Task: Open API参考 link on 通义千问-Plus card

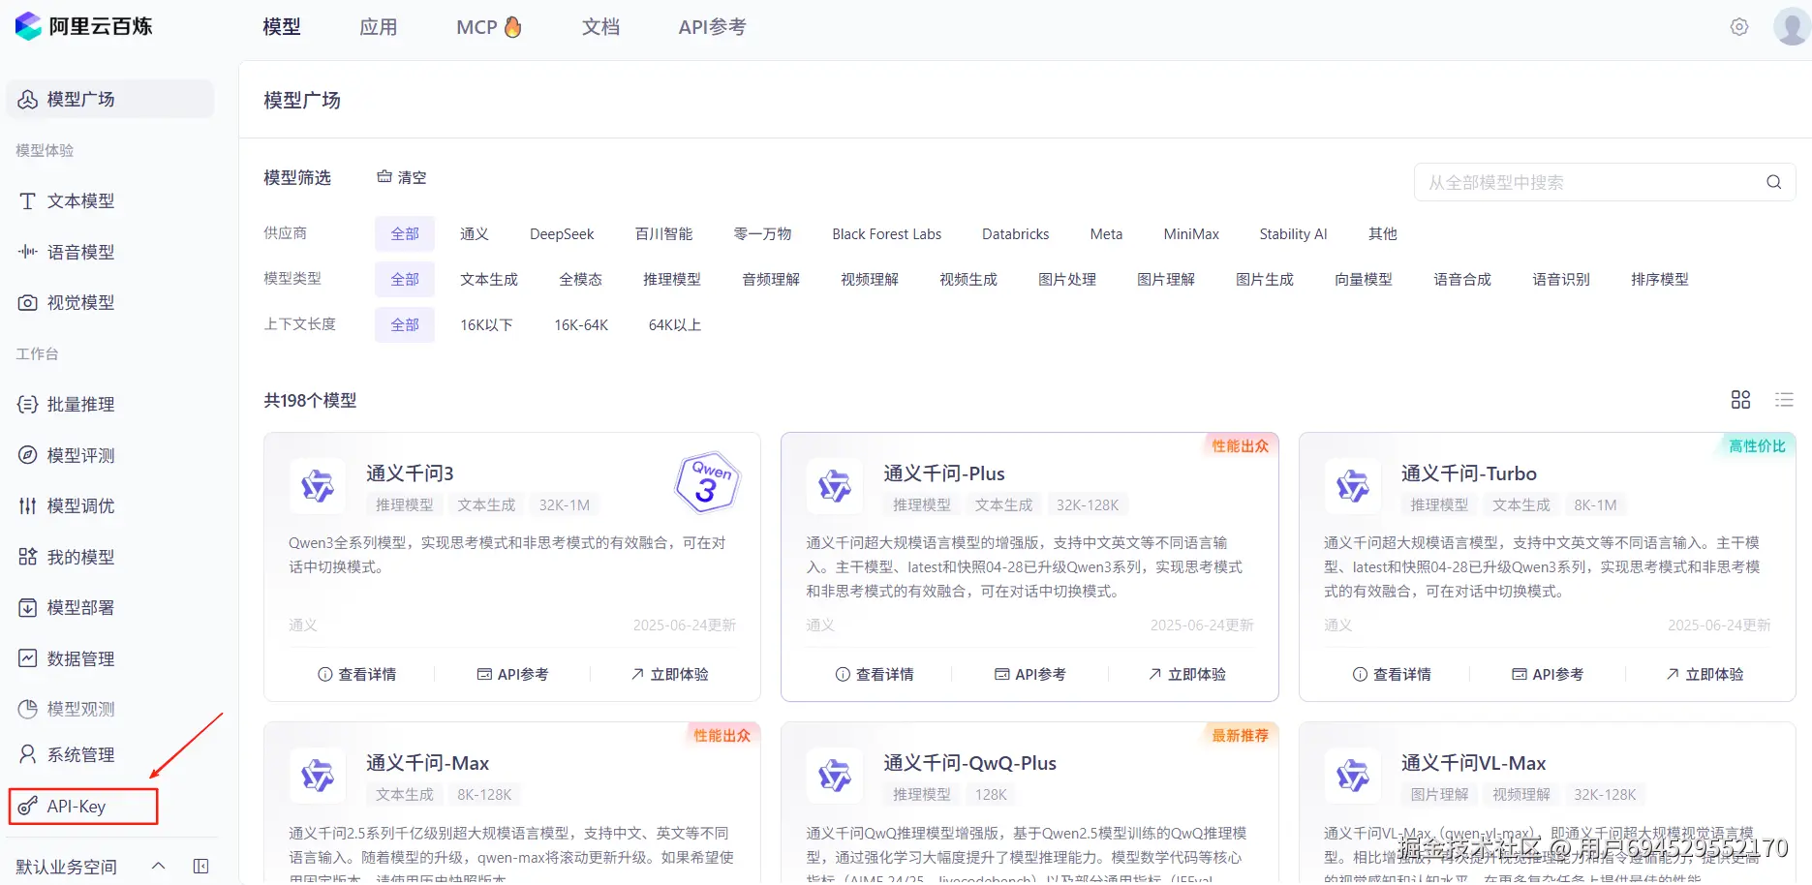Action: pos(1030,674)
